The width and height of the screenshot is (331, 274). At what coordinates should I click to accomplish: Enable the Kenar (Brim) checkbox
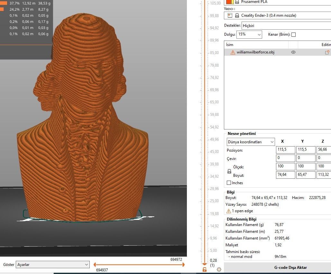pyautogui.click(x=293, y=35)
